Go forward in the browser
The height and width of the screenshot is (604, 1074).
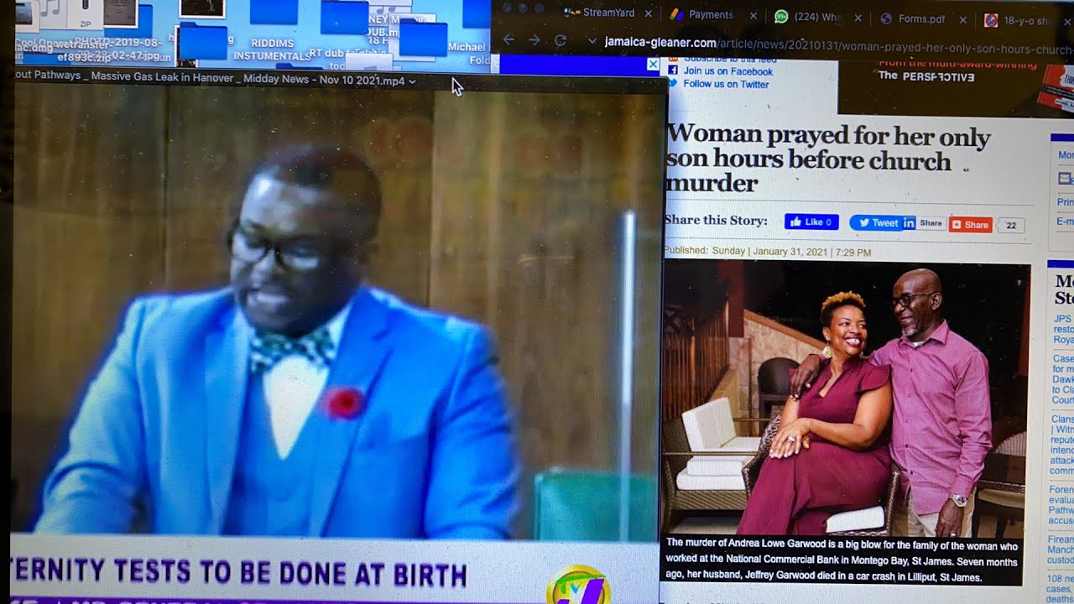(x=534, y=39)
